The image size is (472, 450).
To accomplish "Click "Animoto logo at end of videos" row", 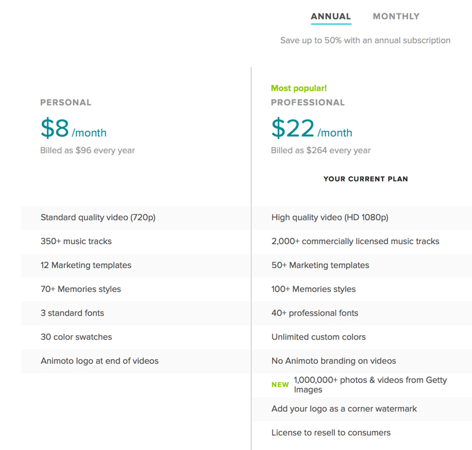I will tap(99, 361).
